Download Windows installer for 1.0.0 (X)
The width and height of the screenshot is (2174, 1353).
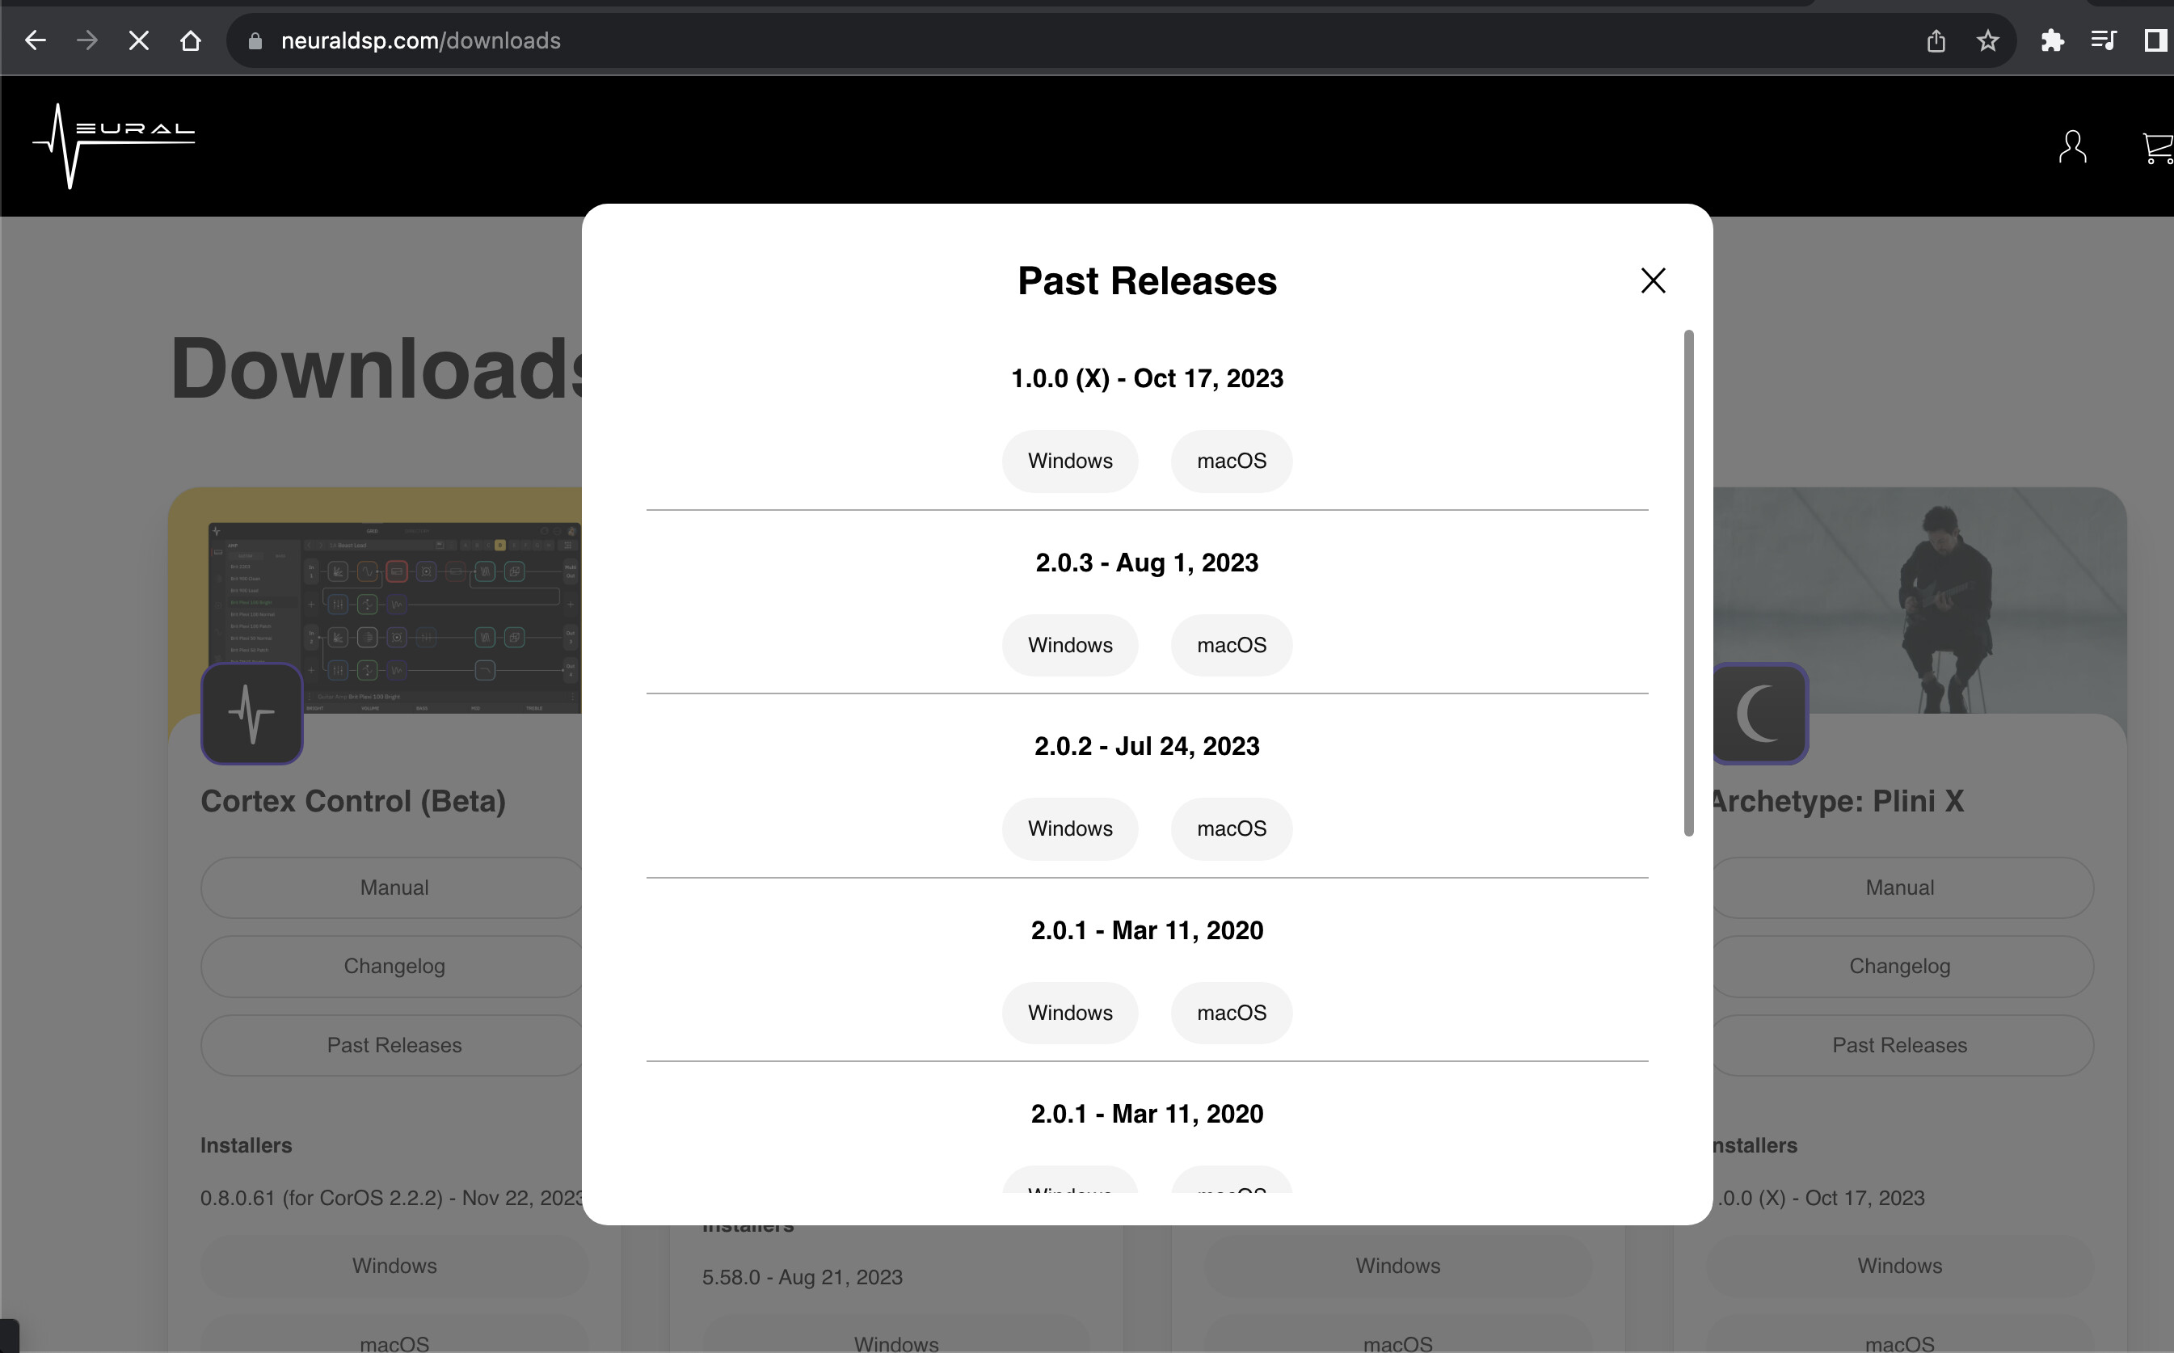(1069, 461)
